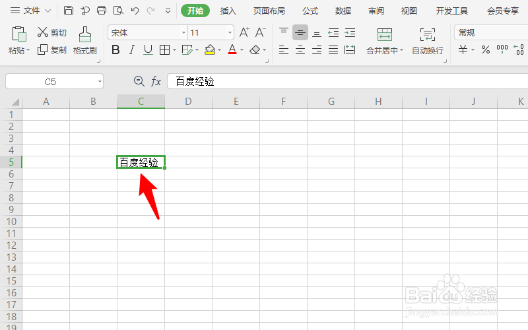
Task: Click the Save icon in quick access toolbar
Action: (69, 11)
